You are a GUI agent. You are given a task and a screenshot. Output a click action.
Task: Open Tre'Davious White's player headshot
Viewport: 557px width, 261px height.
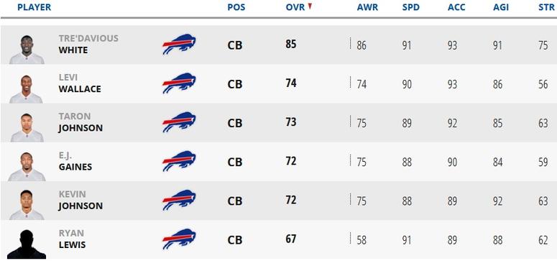pyautogui.click(x=27, y=50)
